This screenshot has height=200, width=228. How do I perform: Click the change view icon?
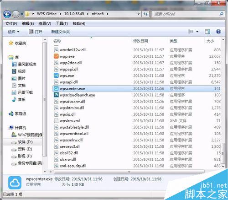pos(191,32)
